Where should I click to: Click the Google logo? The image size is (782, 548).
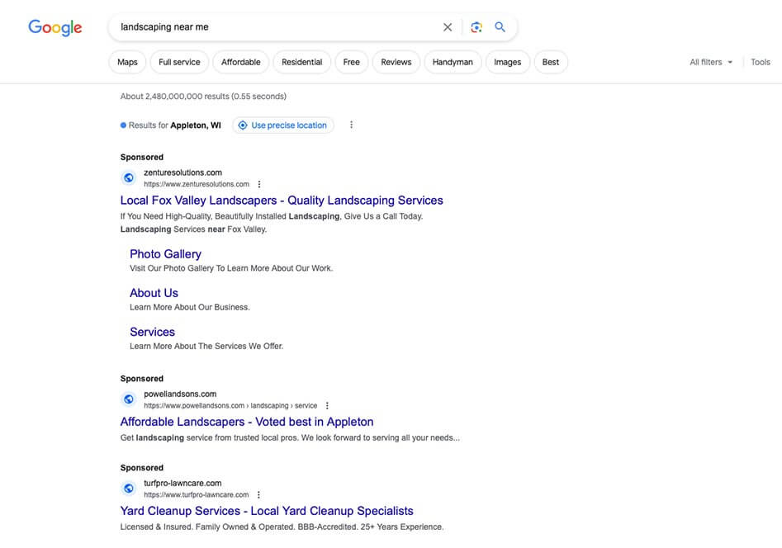tap(55, 27)
